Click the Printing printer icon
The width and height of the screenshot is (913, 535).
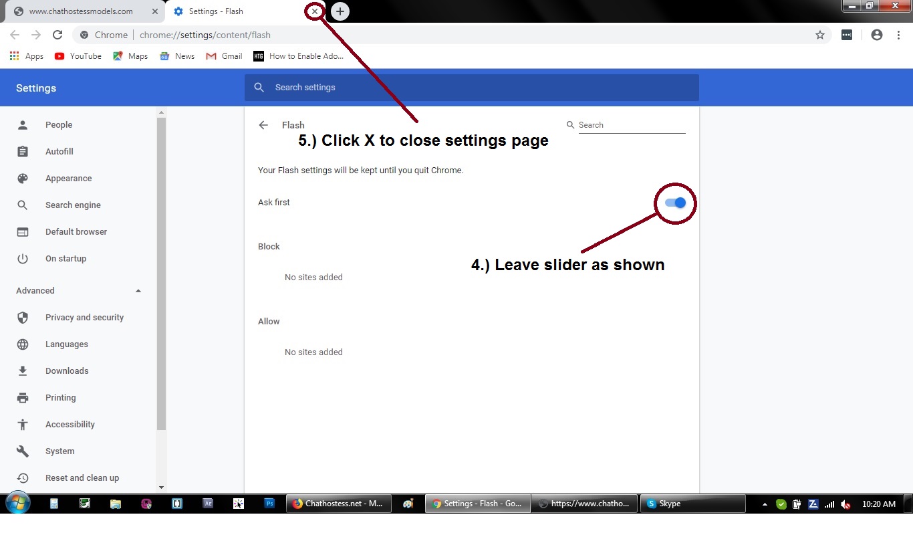pos(23,398)
